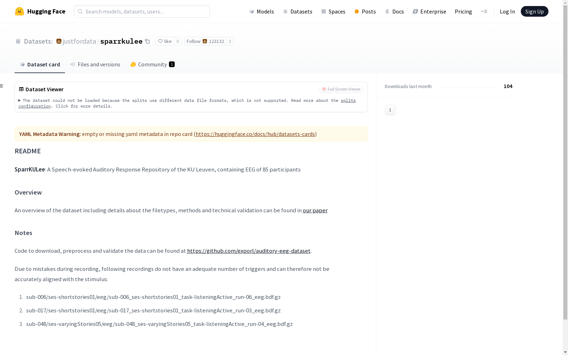Click the justfordata user avatar
568x355 pixels.
point(59,41)
